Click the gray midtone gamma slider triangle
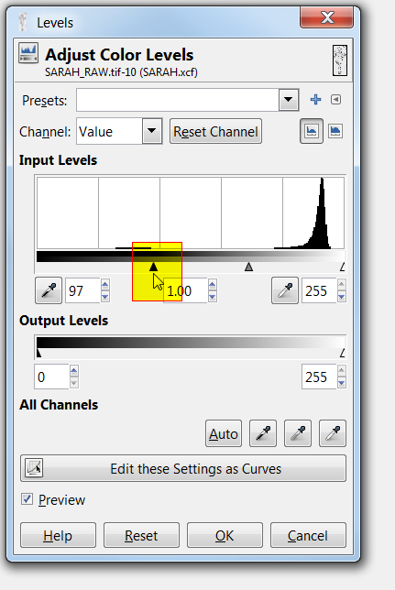This screenshot has height=590, width=395. (248, 267)
